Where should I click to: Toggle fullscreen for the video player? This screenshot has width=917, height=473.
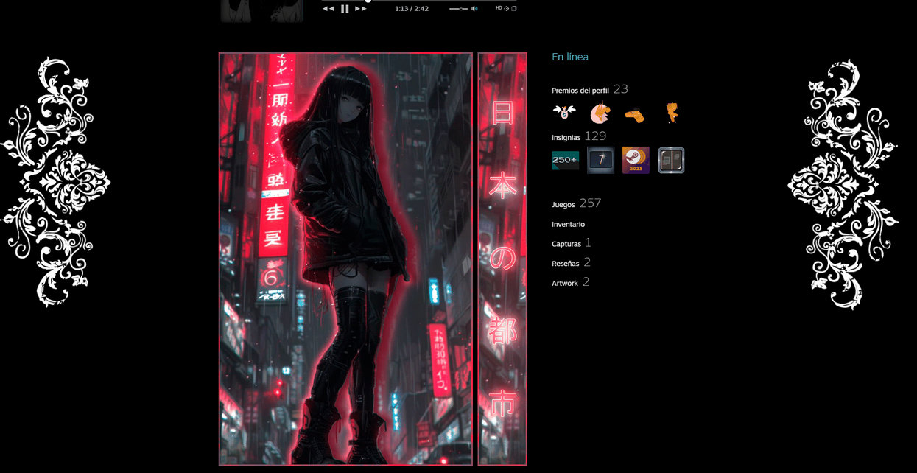click(x=514, y=8)
